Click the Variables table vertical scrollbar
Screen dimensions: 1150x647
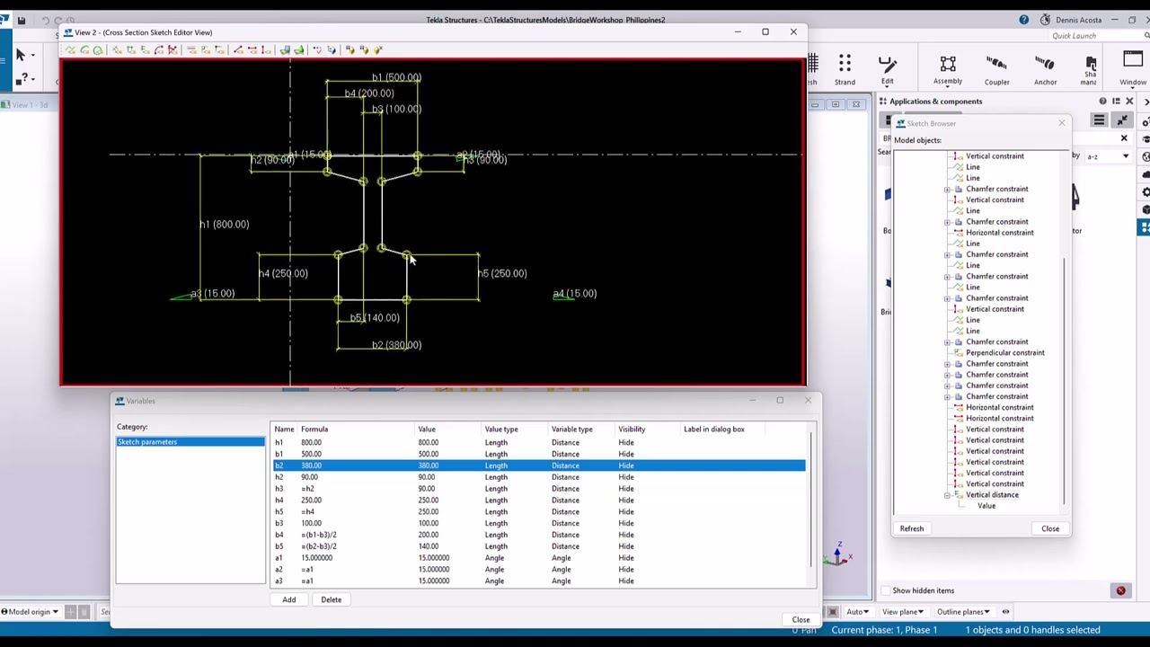click(x=810, y=499)
